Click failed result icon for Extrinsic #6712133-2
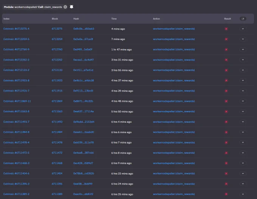 click(x=226, y=70)
